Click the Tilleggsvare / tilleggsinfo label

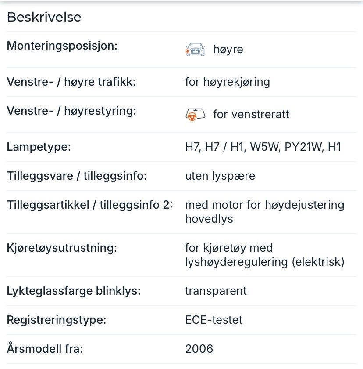(77, 176)
